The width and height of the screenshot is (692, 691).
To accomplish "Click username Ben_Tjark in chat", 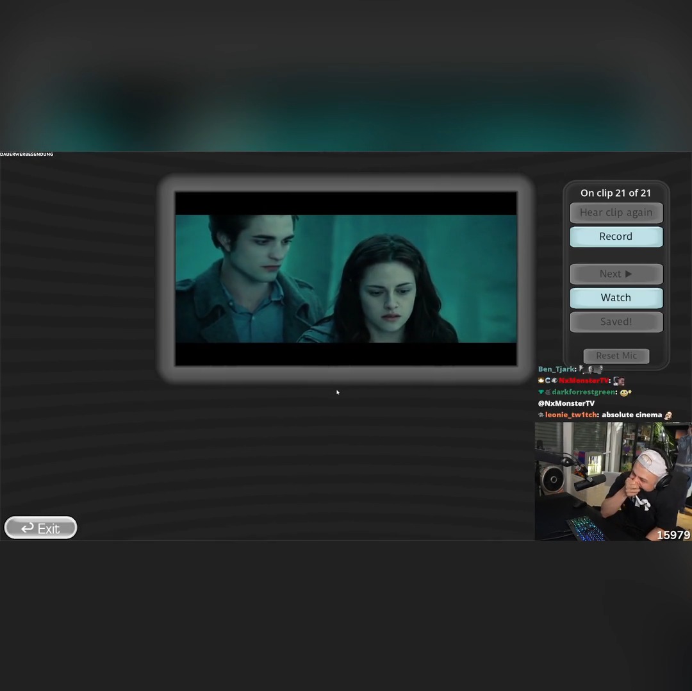I will (556, 369).
